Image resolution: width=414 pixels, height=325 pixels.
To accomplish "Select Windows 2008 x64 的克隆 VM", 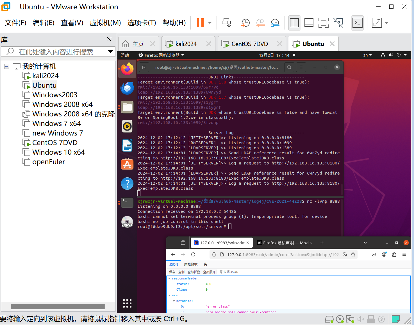I will pos(74,114).
